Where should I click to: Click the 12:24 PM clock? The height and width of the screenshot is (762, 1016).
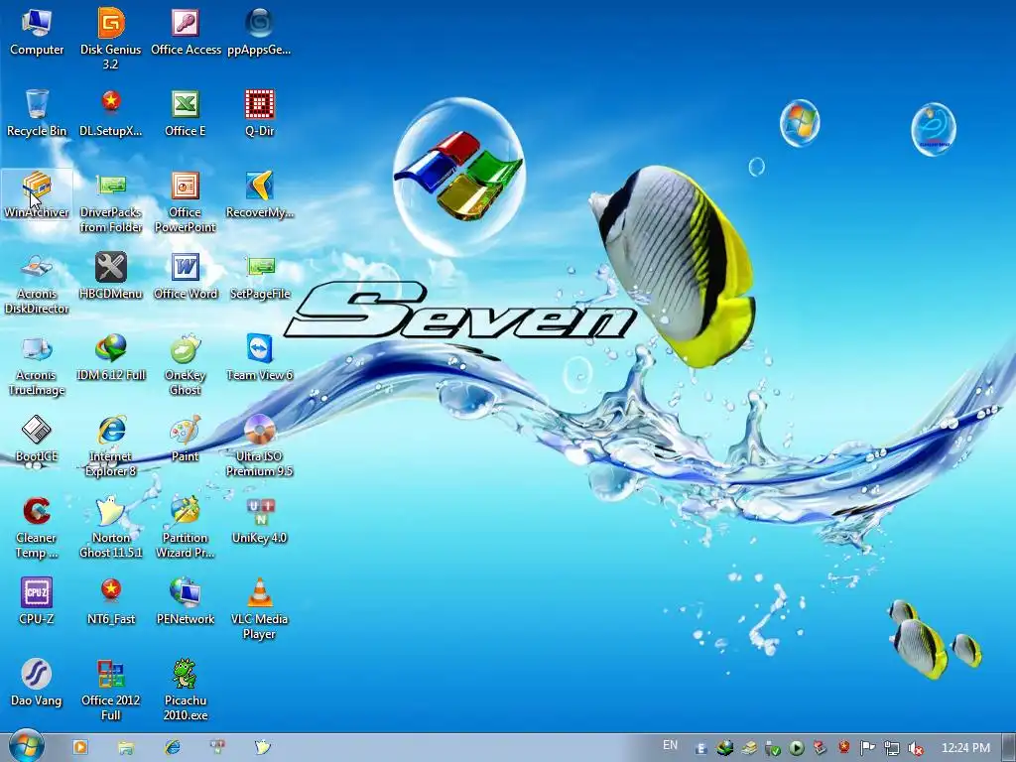tap(965, 748)
